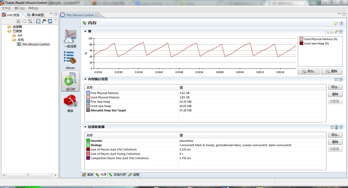Open help for the 内存统计信息 section
This screenshot has width=348, height=188.
tap(341, 80)
